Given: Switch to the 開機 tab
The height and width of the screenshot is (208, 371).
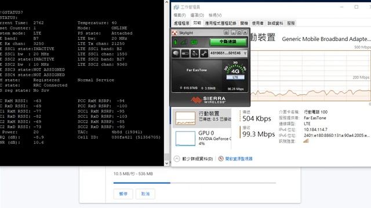Looking at the screenshot, I should 244,23.
